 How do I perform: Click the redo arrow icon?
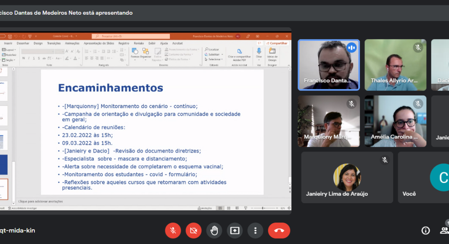click(24, 36)
